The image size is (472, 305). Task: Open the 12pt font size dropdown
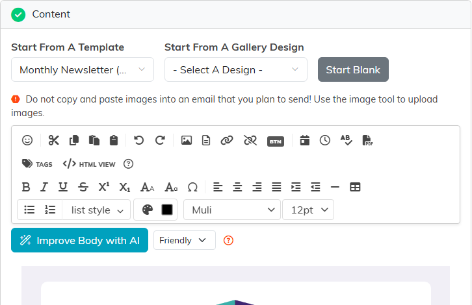308,210
